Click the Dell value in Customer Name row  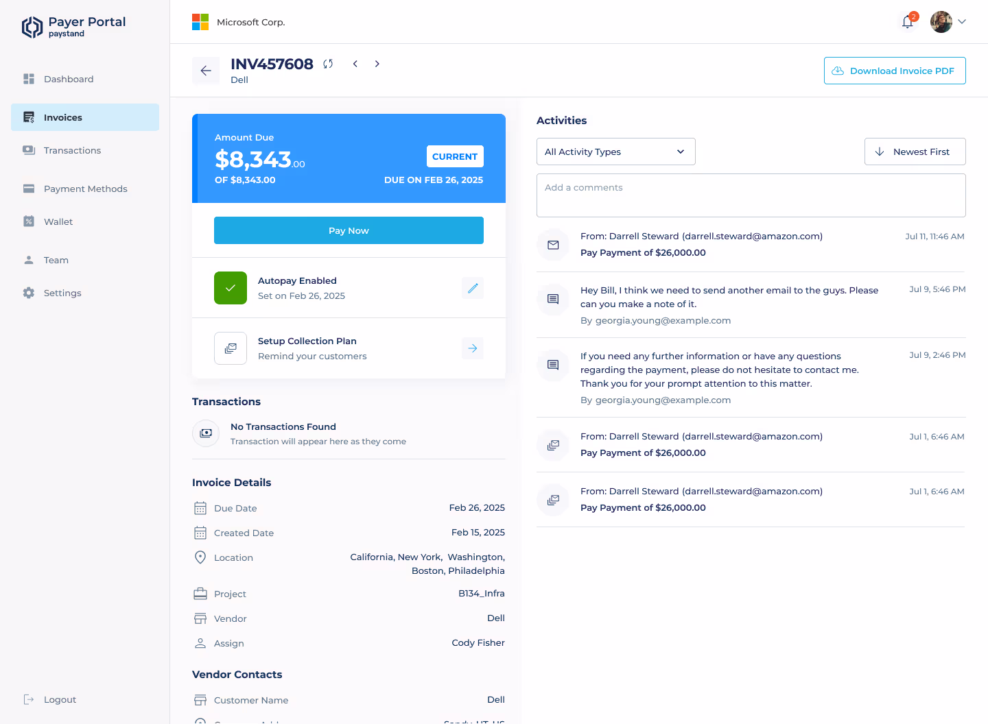click(x=496, y=699)
